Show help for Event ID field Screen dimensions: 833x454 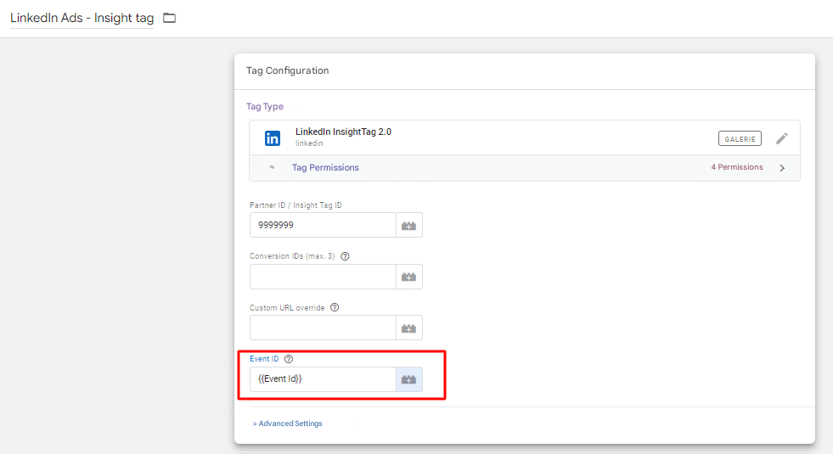tap(289, 359)
